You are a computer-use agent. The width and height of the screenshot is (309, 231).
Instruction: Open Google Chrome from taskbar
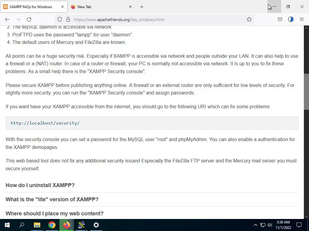click(x=52, y=225)
